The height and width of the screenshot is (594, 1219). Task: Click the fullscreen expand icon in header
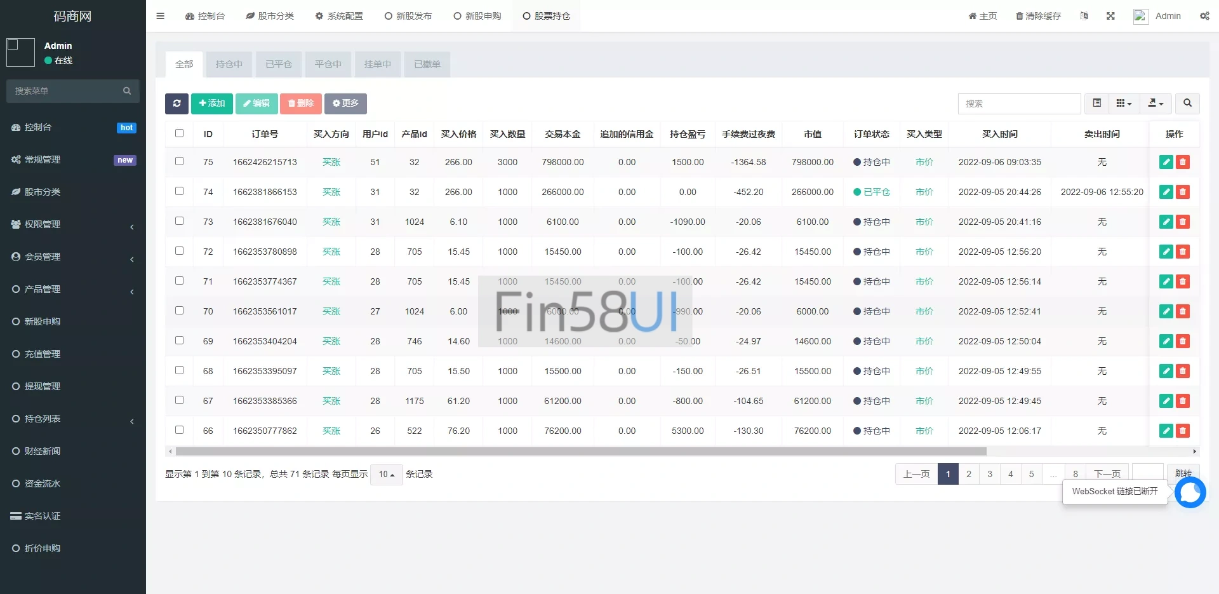tap(1110, 16)
